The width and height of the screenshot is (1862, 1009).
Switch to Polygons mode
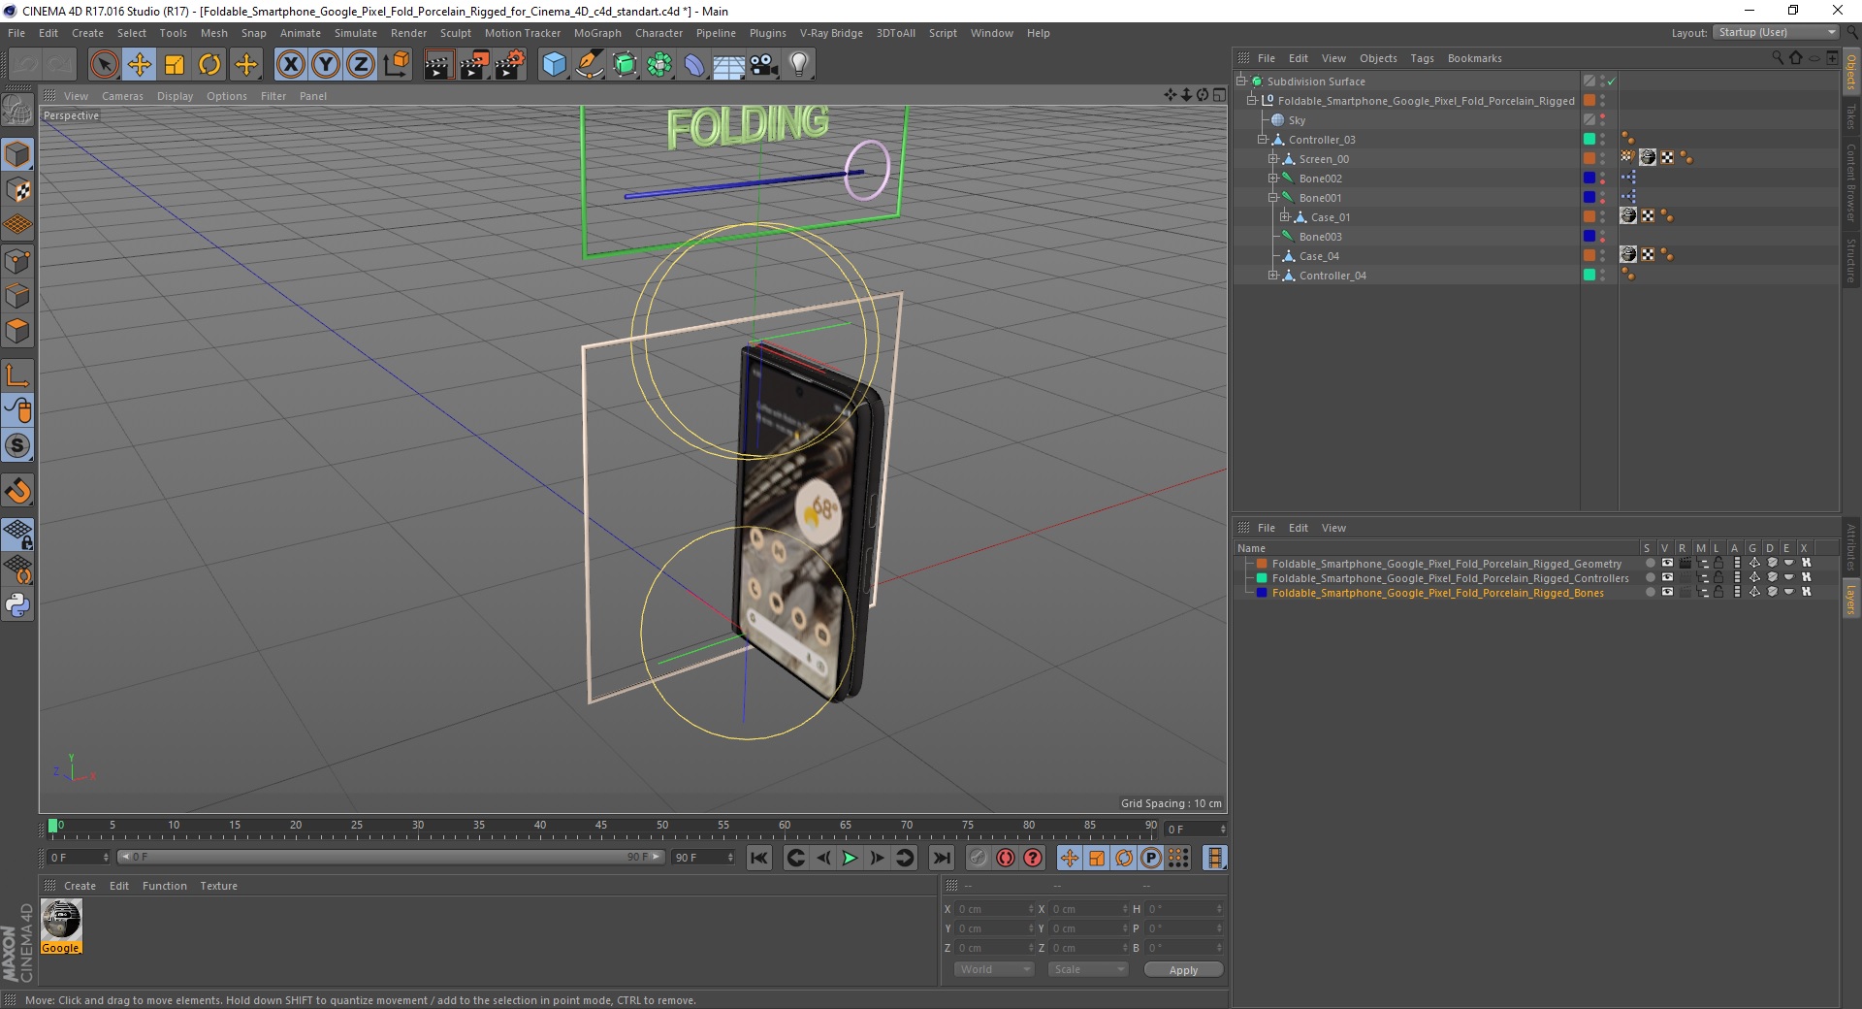pos(17,331)
